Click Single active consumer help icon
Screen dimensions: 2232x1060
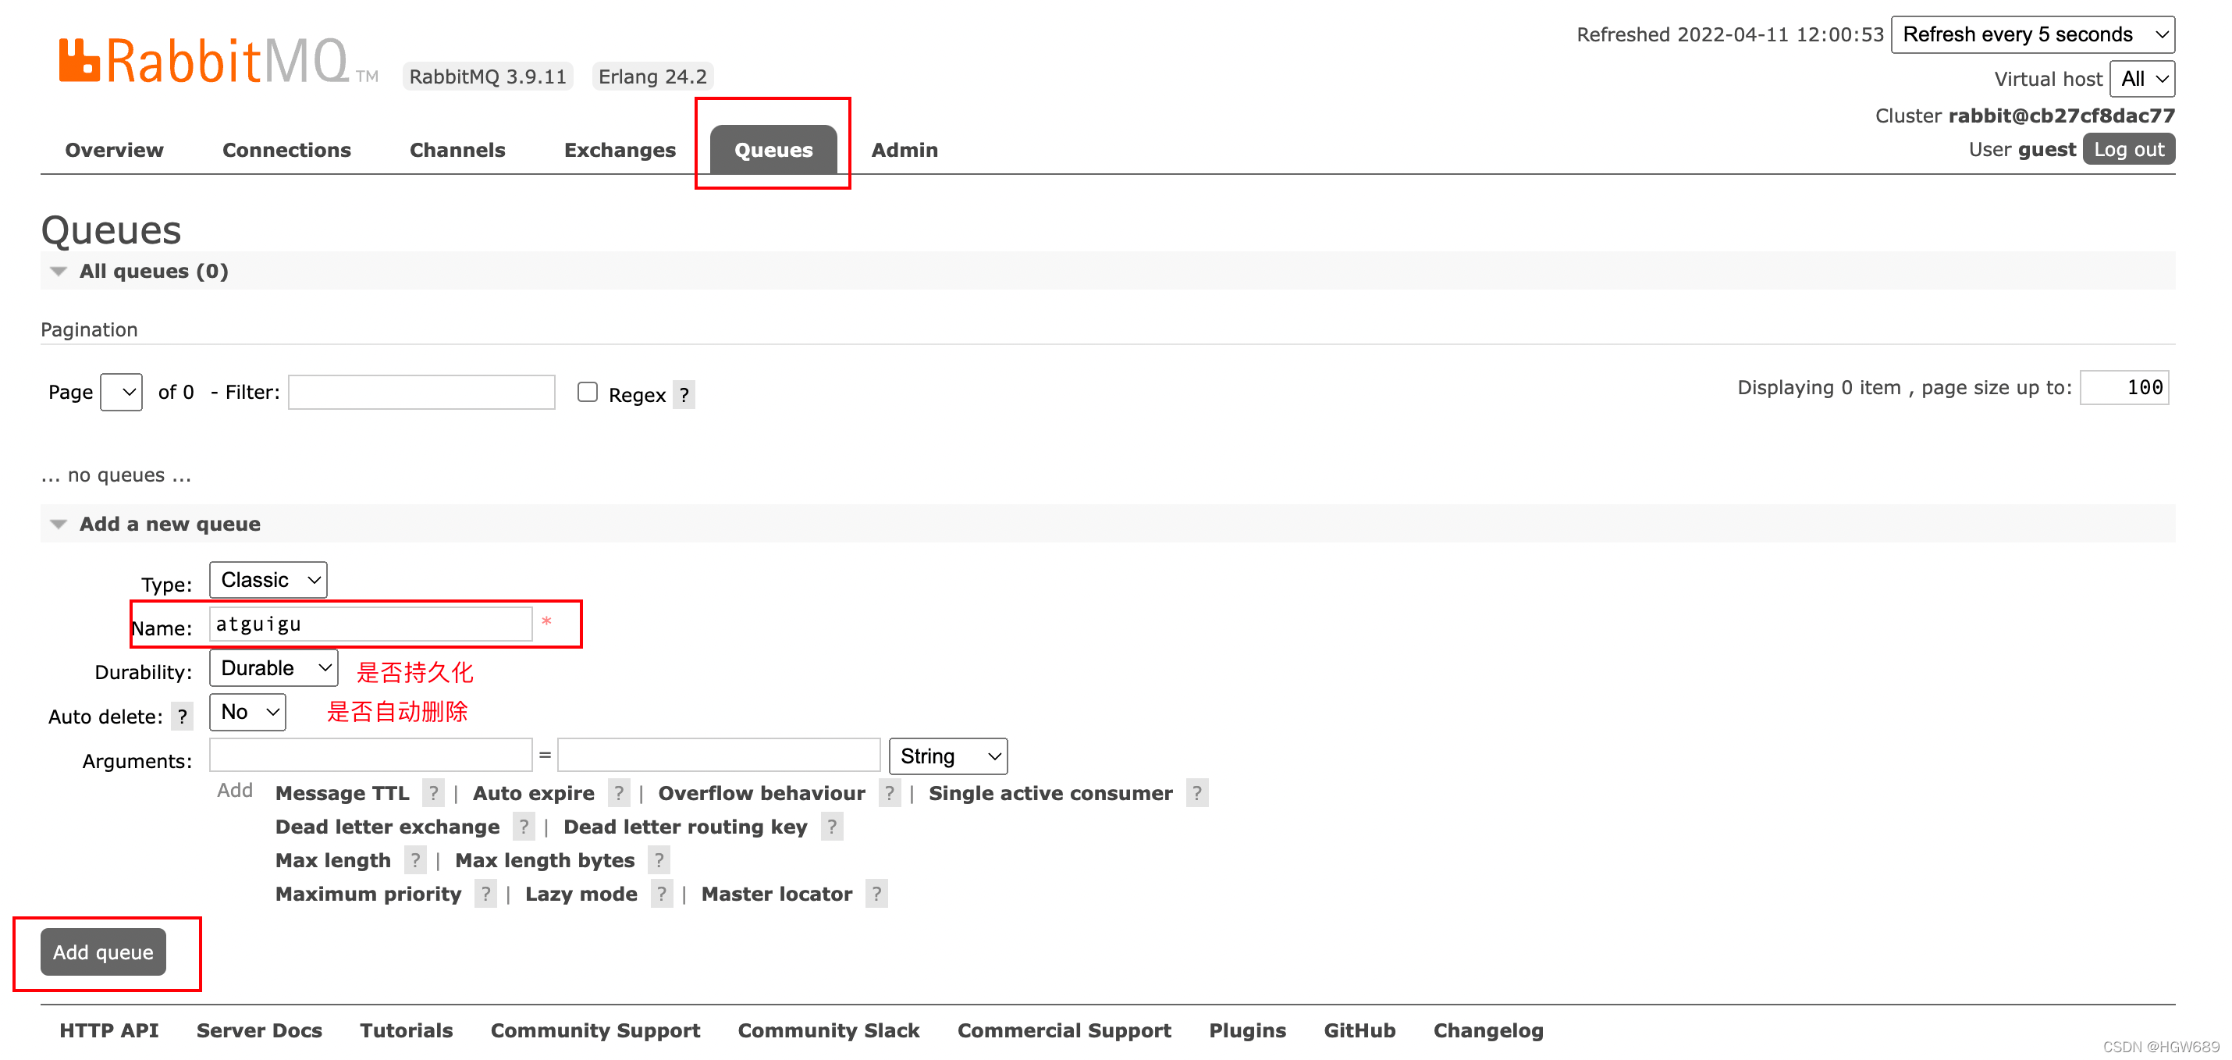point(1196,793)
